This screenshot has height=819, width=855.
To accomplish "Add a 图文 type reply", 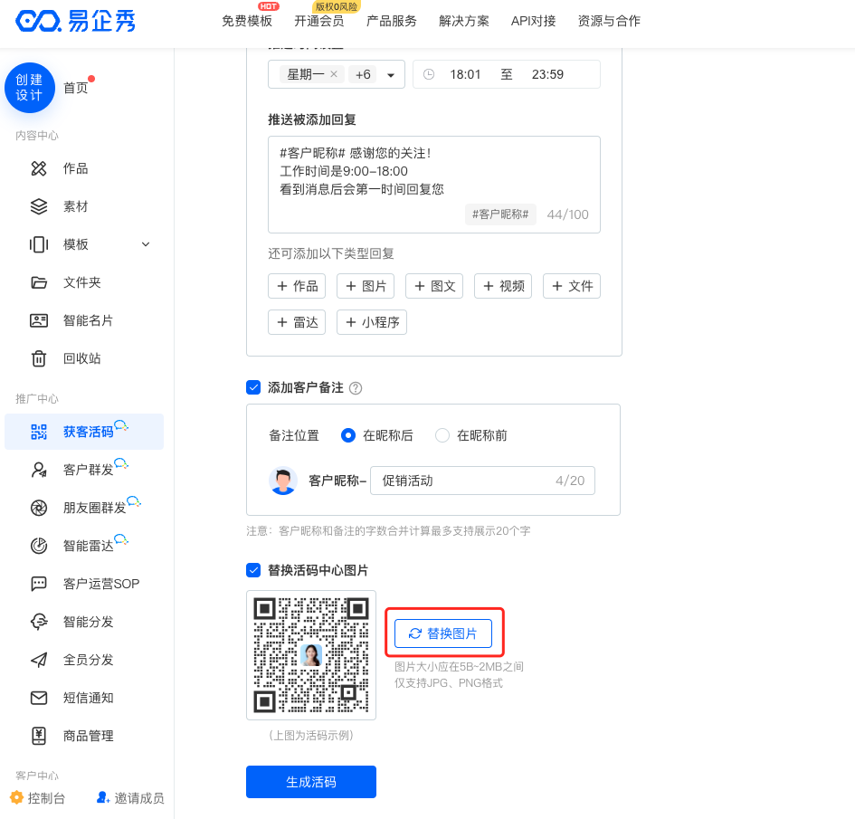I will pos(434,286).
